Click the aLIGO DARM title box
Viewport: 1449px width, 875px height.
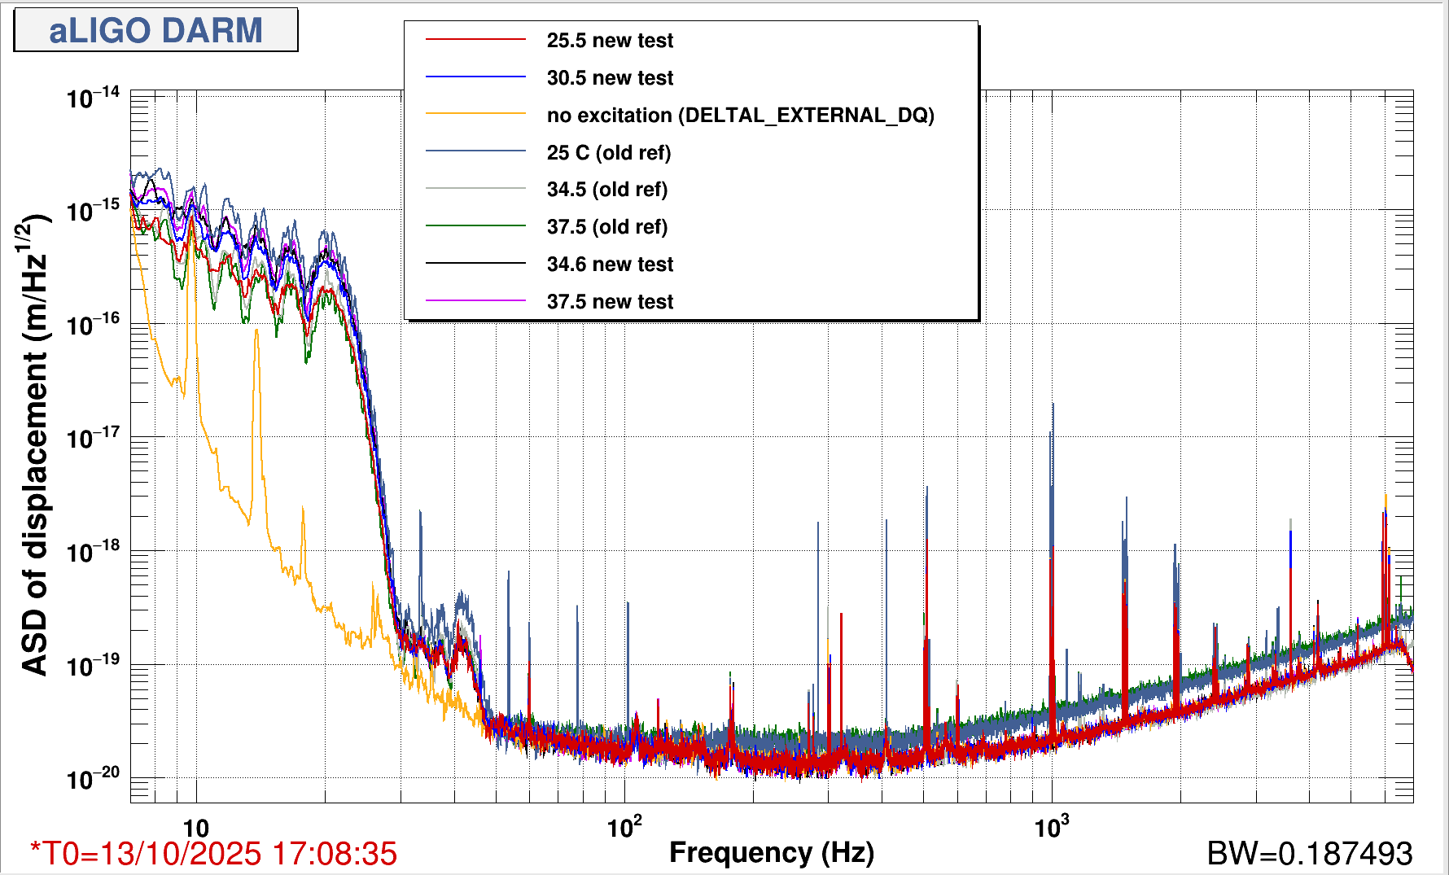[155, 31]
